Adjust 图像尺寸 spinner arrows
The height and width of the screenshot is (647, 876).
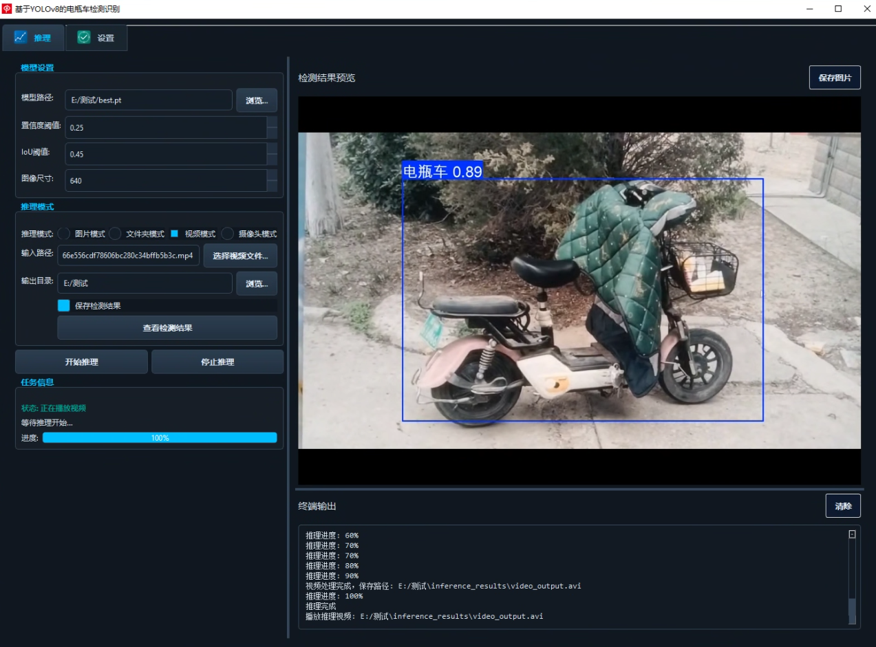pos(272,181)
